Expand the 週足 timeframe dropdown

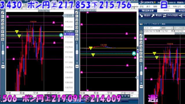(167, 28)
